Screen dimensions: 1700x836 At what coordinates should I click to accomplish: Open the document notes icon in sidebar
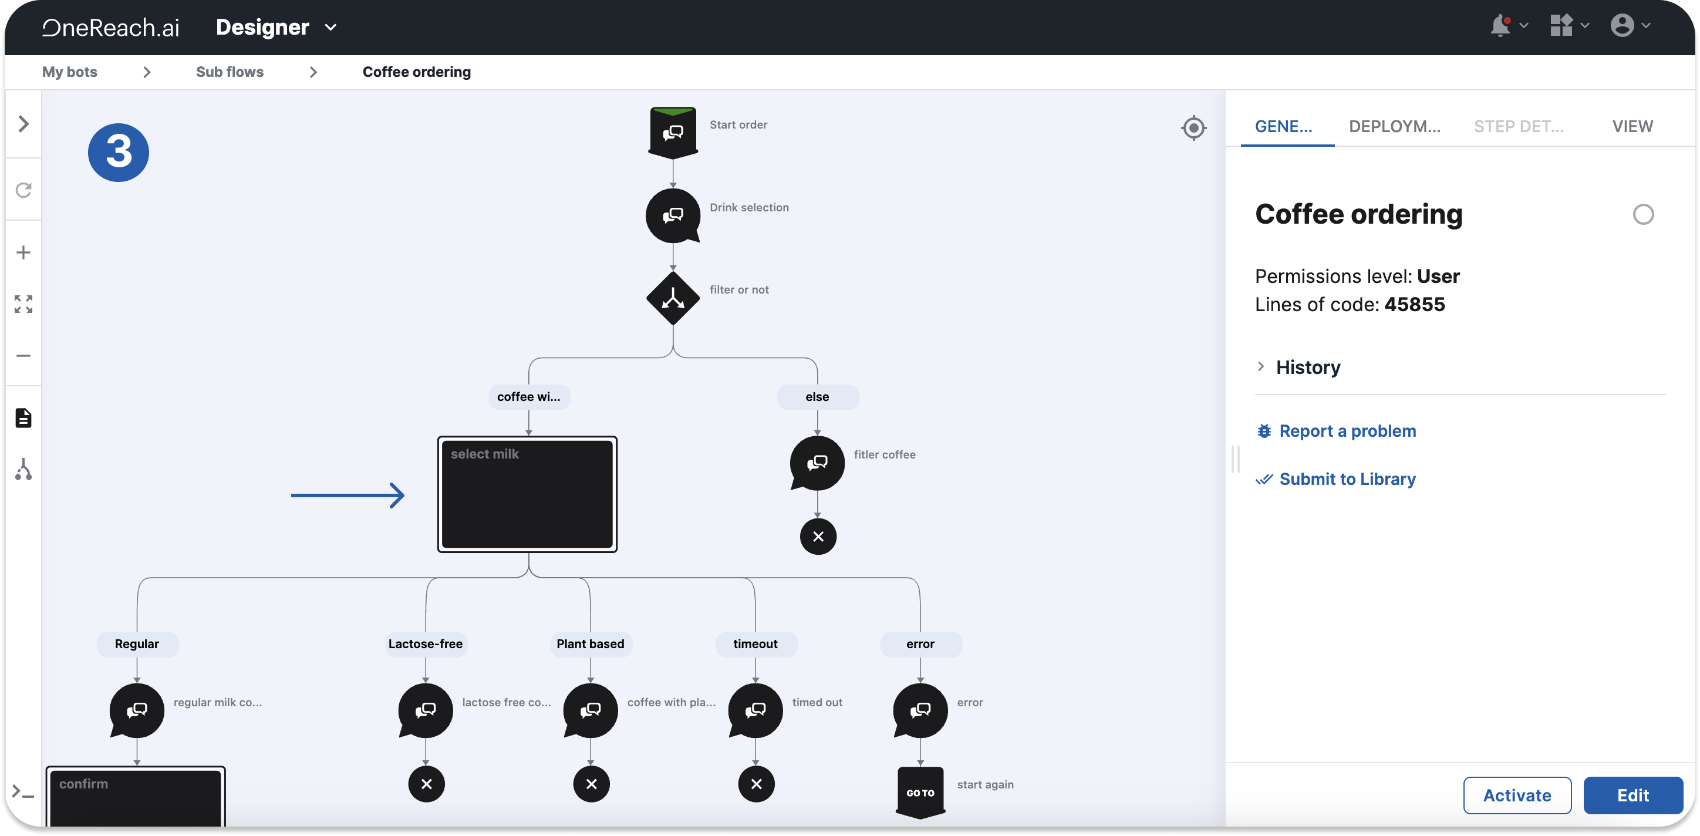tap(23, 417)
